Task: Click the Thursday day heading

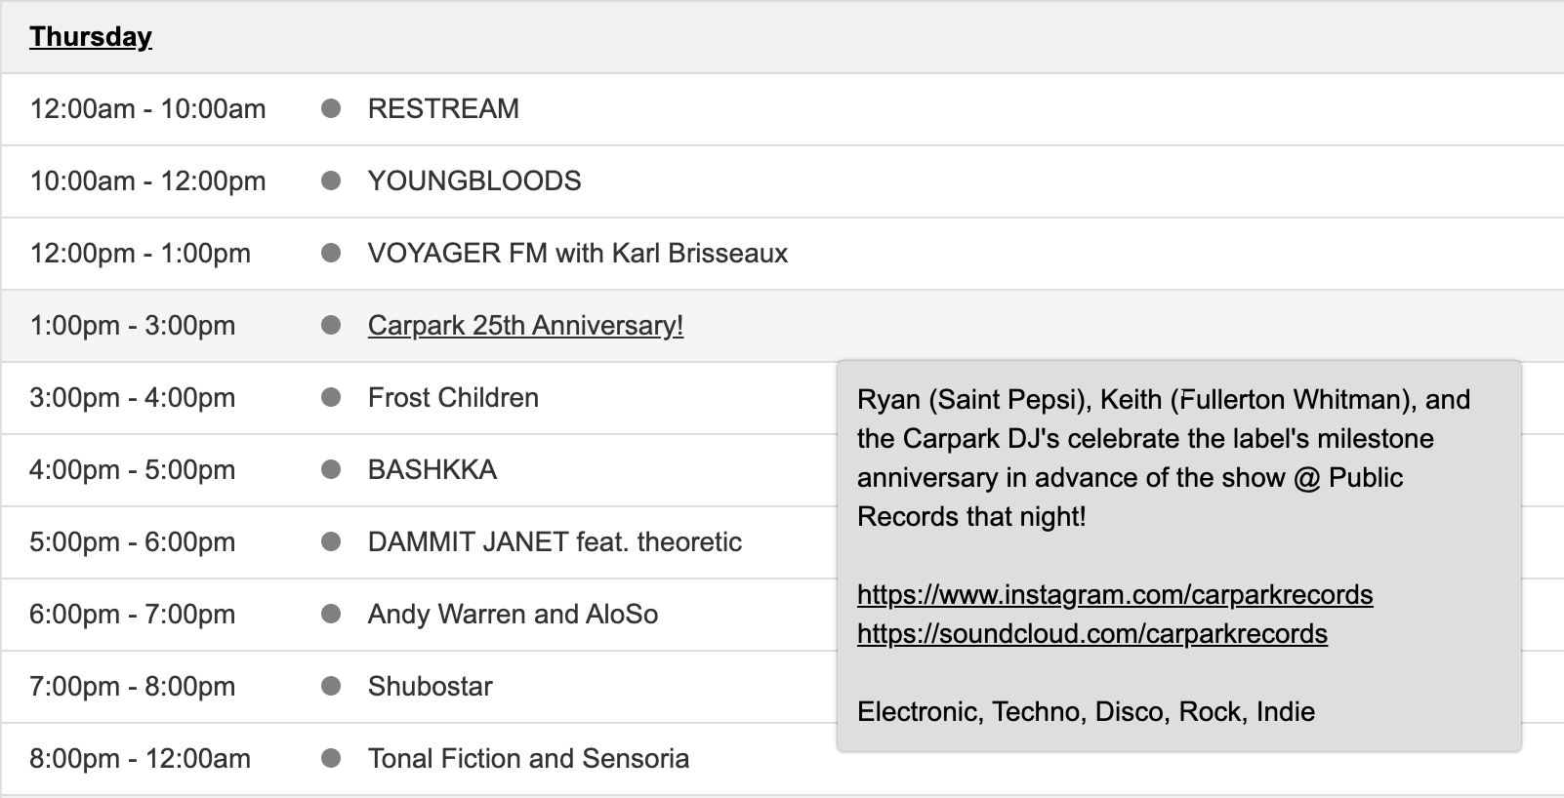Action: (91, 36)
